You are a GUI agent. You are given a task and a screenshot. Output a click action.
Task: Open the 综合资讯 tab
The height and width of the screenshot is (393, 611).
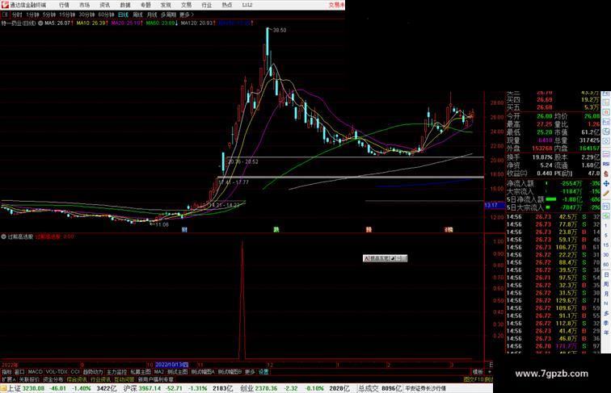(77, 379)
